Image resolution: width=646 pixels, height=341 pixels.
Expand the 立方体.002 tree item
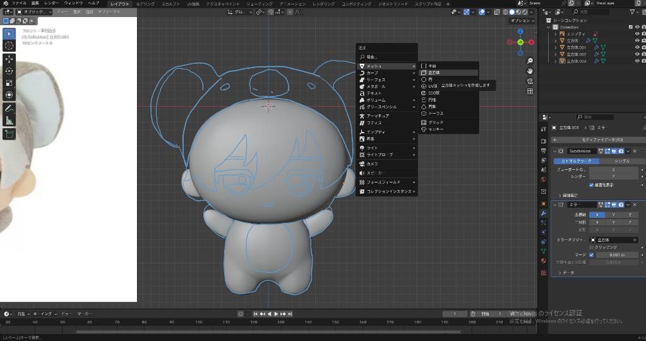pyautogui.click(x=555, y=54)
